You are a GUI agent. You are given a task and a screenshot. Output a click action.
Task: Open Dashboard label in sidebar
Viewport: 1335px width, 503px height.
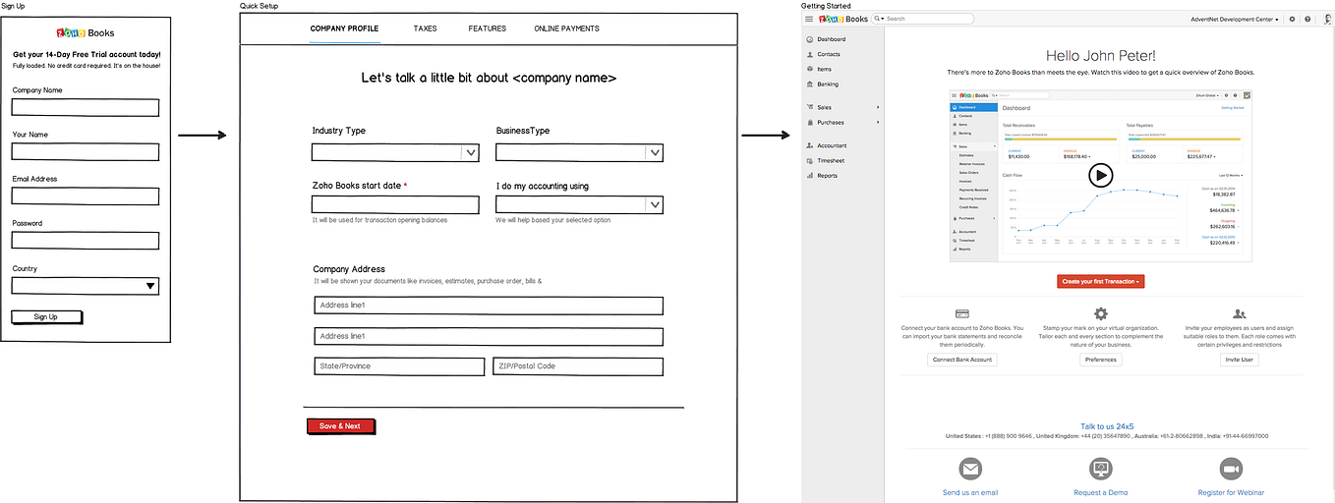coord(832,39)
